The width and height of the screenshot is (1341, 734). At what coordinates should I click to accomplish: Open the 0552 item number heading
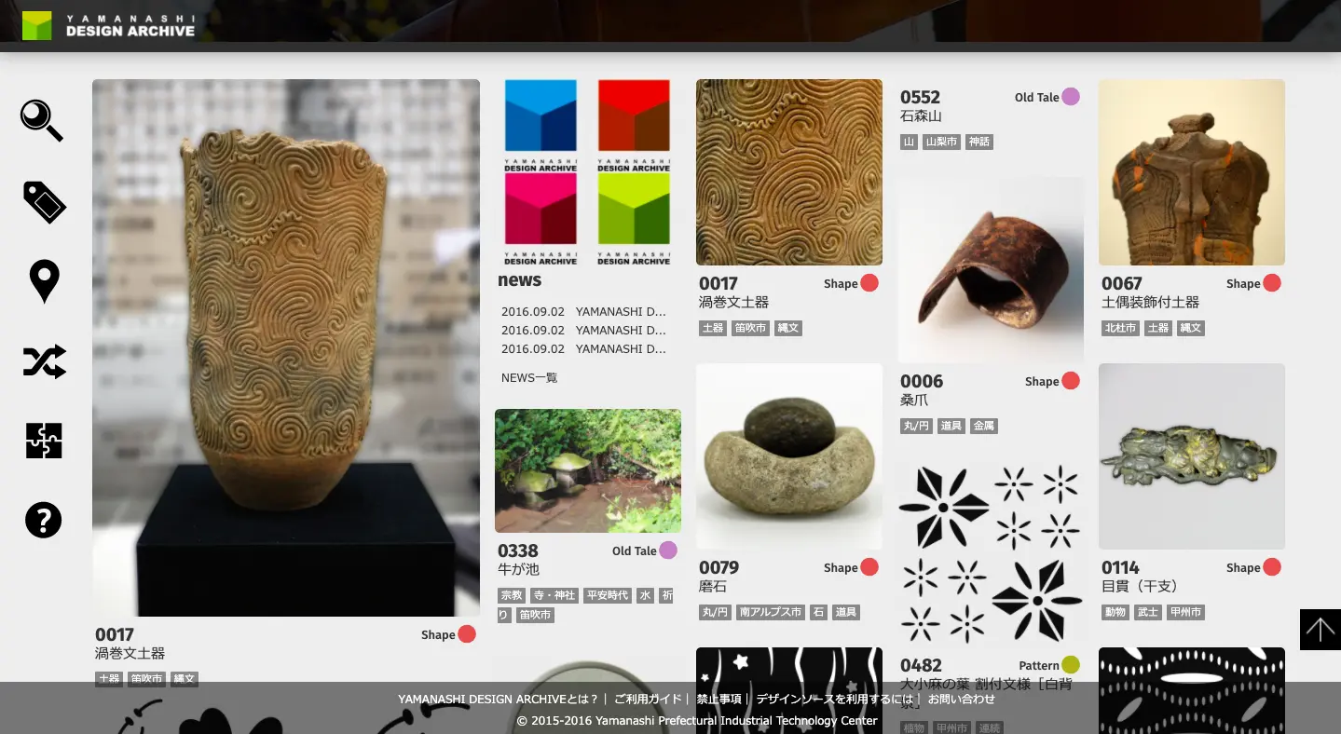921,97
